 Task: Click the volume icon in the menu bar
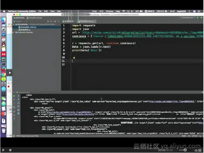click(132, 11)
